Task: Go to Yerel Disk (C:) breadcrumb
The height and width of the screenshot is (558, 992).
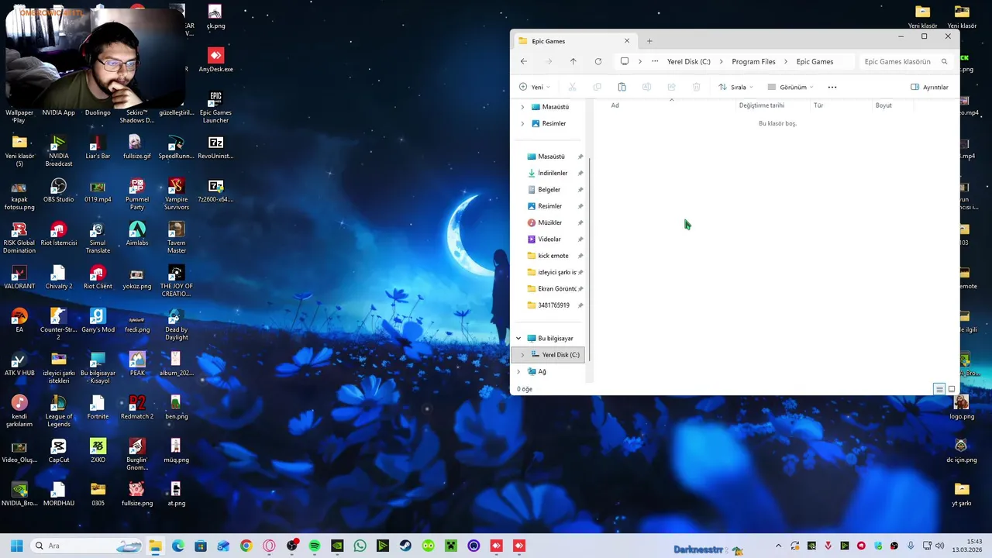Action: 688,61
